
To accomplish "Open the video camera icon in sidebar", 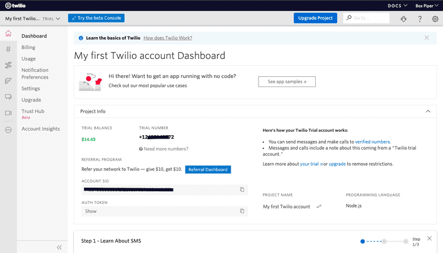I will (x=8, y=113).
